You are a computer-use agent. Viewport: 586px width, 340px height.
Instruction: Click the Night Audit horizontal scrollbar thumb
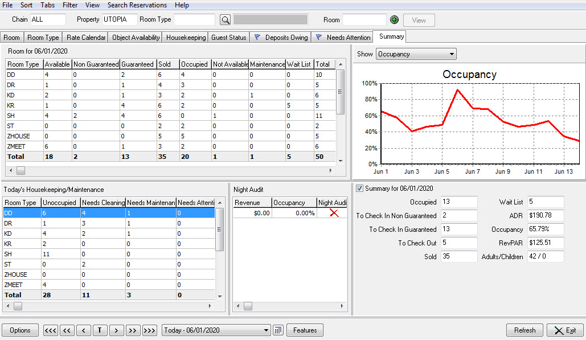248,306
